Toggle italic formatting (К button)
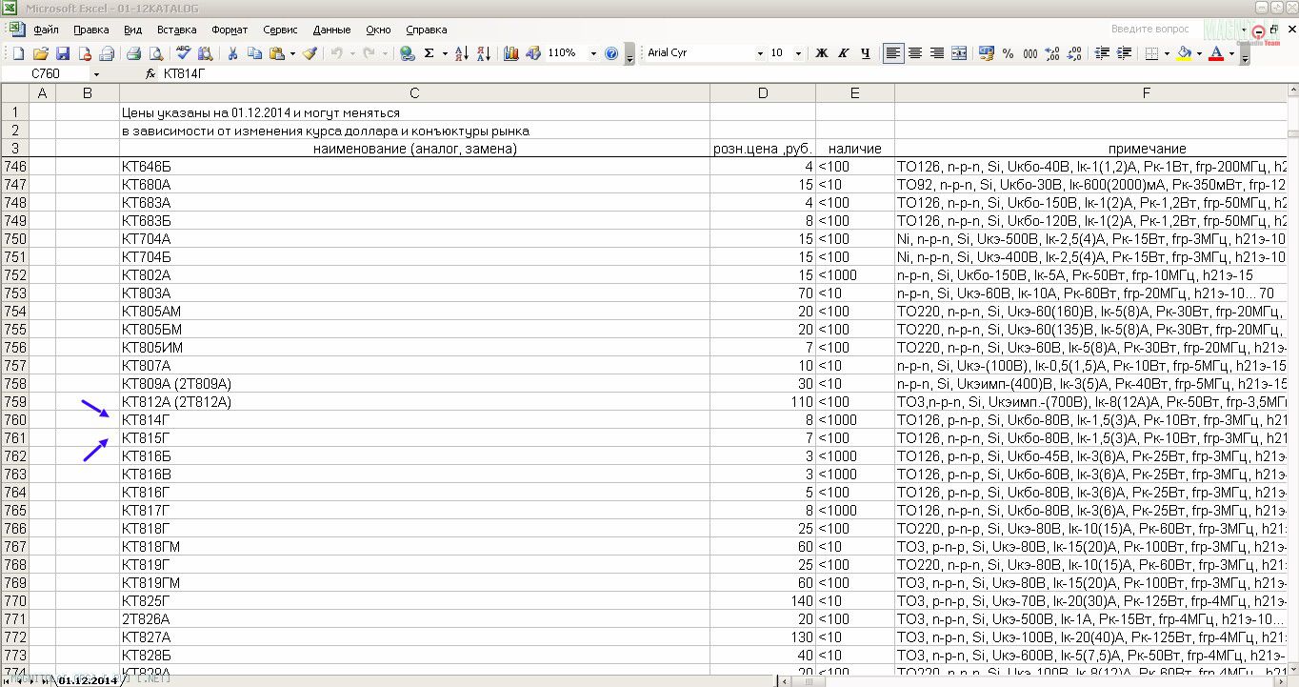 [843, 53]
